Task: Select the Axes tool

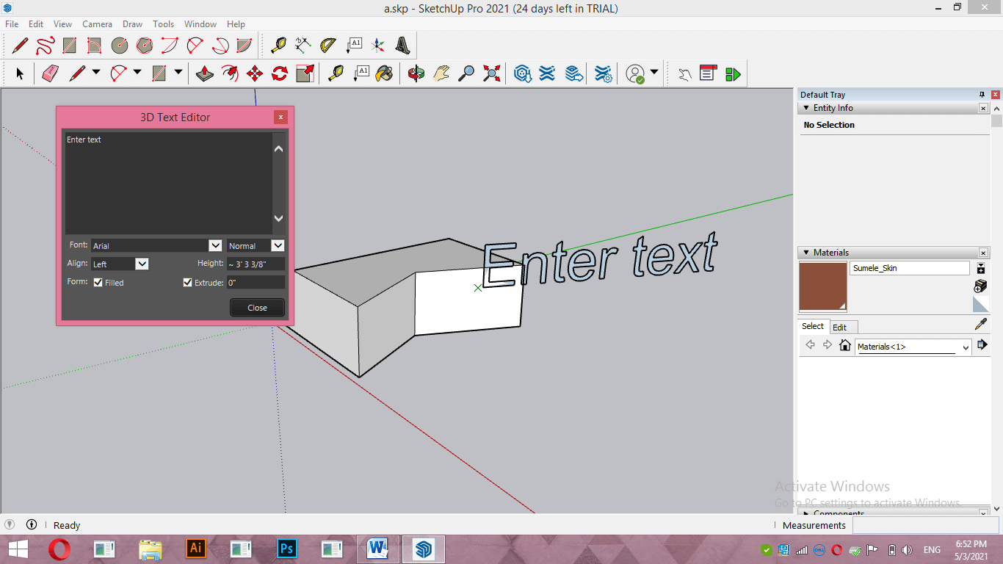Action: coord(378,46)
